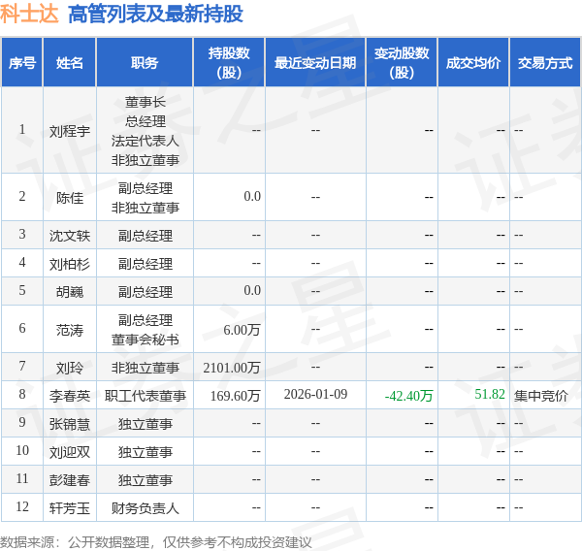
Task: Click the 51.82 average price value
Action: click(490, 394)
